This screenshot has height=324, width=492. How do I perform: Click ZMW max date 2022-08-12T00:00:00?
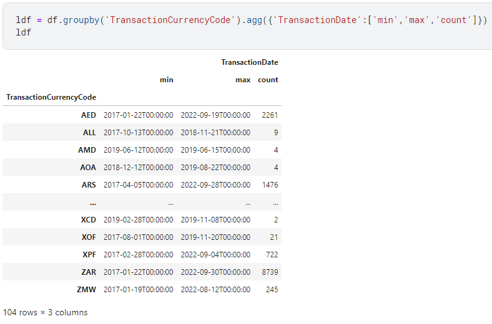click(215, 290)
